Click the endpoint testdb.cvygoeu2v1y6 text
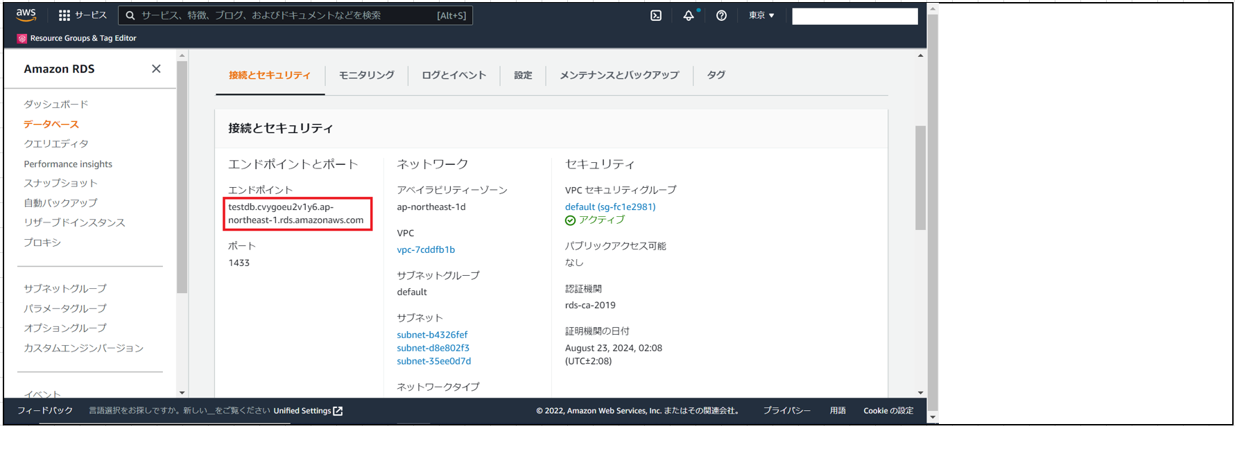 click(296, 213)
